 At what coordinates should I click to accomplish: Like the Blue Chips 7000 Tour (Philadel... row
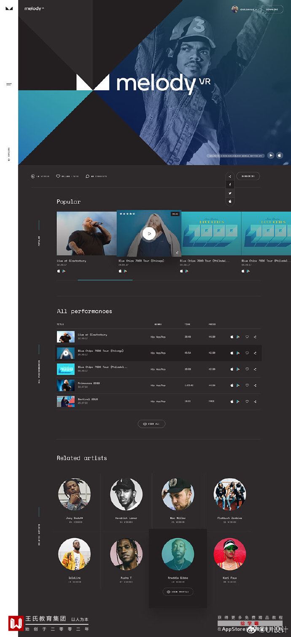tap(247, 369)
